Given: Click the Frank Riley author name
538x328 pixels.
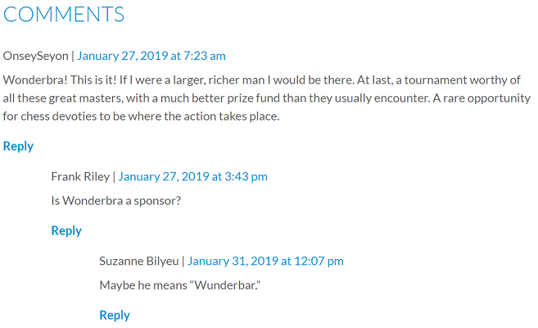Looking at the screenshot, I should (79, 176).
